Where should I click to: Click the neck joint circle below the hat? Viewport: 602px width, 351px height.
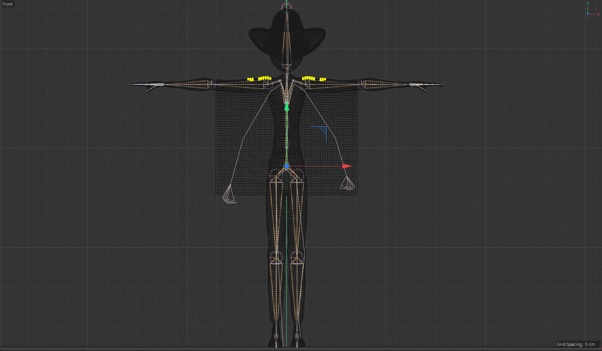(x=286, y=69)
